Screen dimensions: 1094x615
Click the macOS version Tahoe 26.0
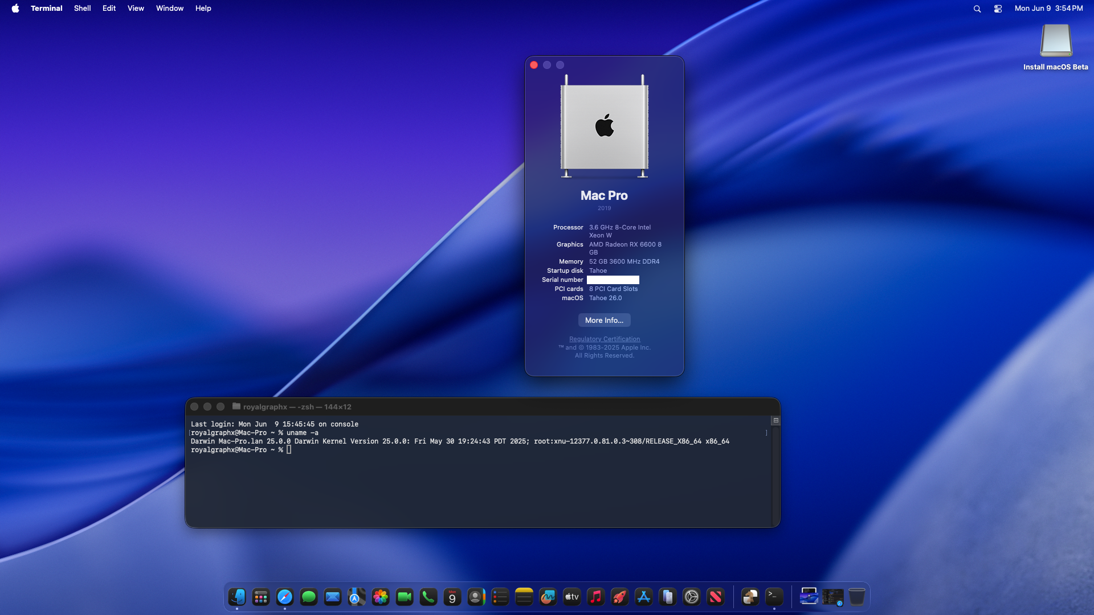(605, 298)
